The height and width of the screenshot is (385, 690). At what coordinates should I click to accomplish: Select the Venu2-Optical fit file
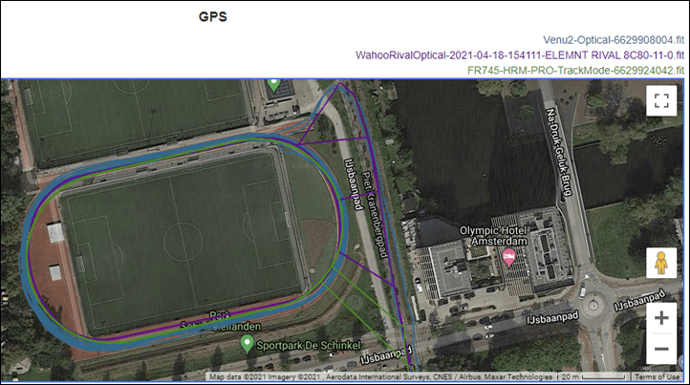(x=614, y=40)
